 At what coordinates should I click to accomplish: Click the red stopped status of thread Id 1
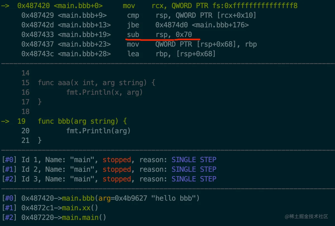click(117, 160)
